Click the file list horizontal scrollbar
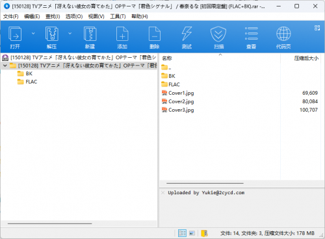 click(x=205, y=183)
